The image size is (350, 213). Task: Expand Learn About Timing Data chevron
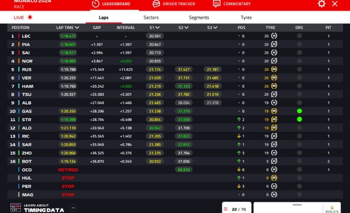73,208
